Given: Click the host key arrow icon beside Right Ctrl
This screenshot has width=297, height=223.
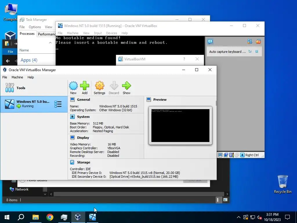Looking at the screenshot, I should [x=242, y=155].
